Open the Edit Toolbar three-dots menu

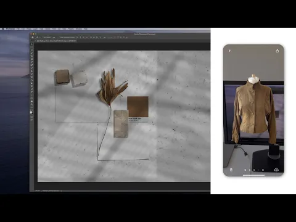click(x=31, y=108)
